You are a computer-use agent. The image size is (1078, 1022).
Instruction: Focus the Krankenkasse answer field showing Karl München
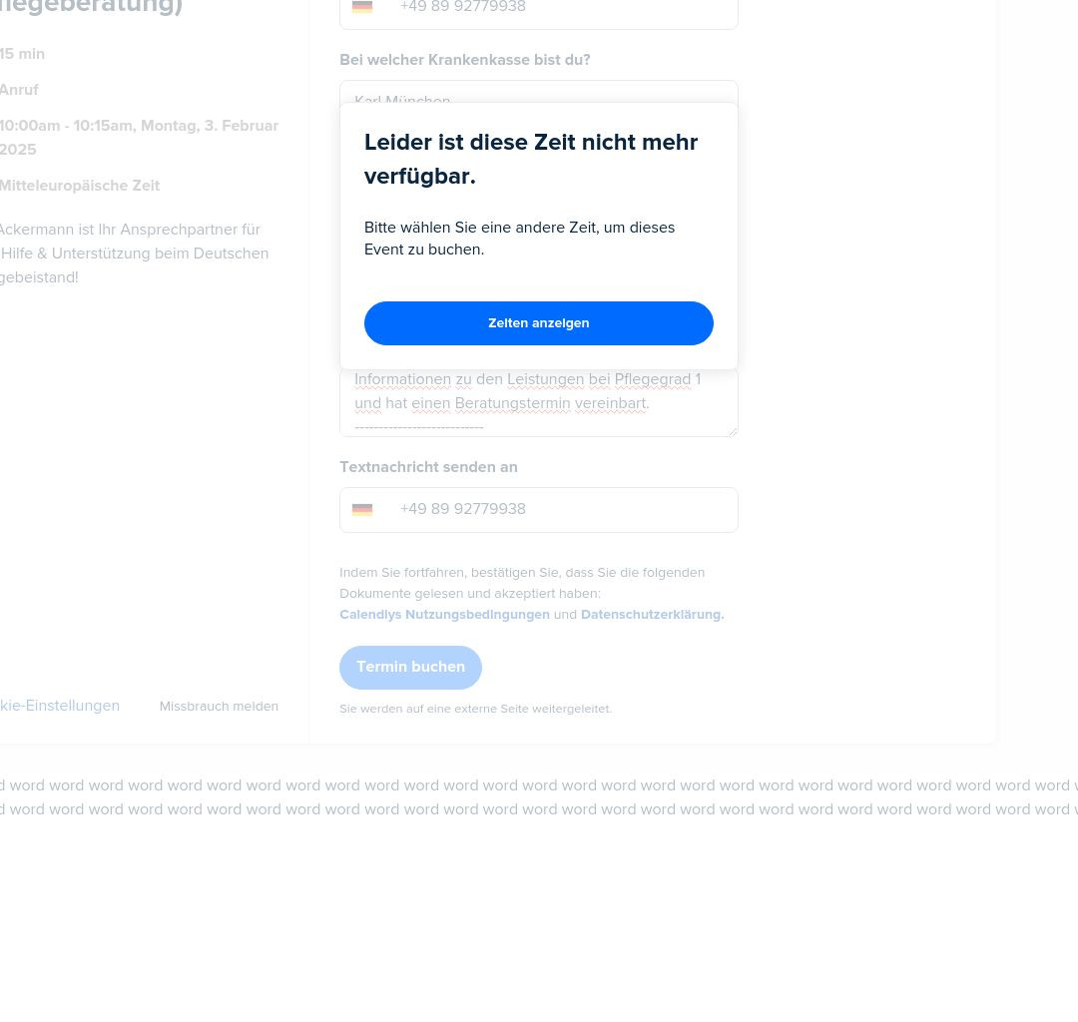[x=538, y=92]
